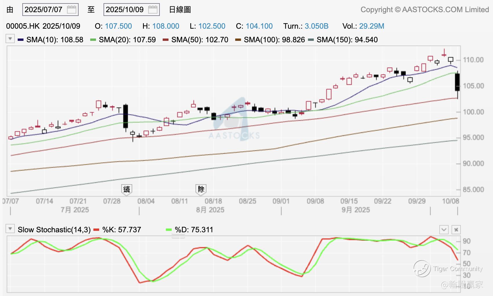Screen dimensions: 493x296
Task: Click the SMA(50) red legend swatch
Action: point(166,40)
